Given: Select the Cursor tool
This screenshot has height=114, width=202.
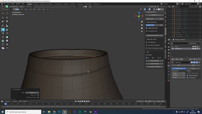Looking at the screenshot, I should coord(7,13).
